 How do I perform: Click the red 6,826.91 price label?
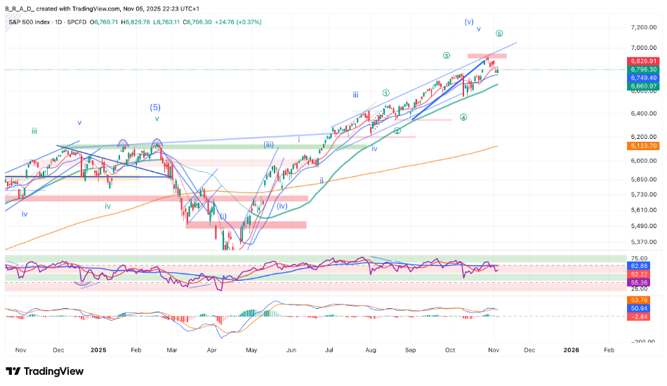point(643,62)
